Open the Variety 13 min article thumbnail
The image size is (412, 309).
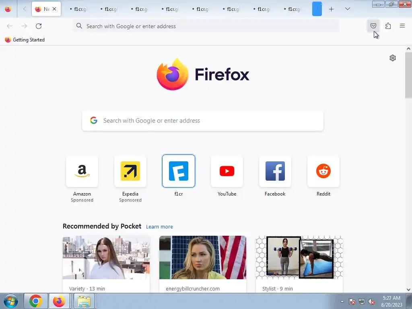tap(106, 257)
